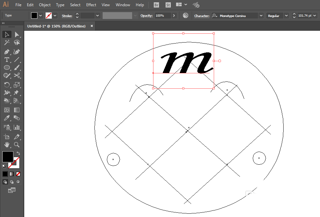Viewport: 320px width, 217px height.
Task: Open Regular font style dropdown
Action: pyautogui.click(x=286, y=16)
